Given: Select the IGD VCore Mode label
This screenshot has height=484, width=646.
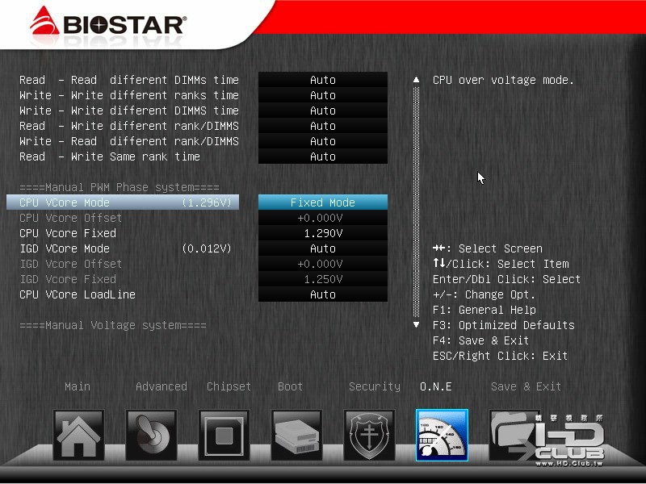Looking at the screenshot, I should point(65,248).
